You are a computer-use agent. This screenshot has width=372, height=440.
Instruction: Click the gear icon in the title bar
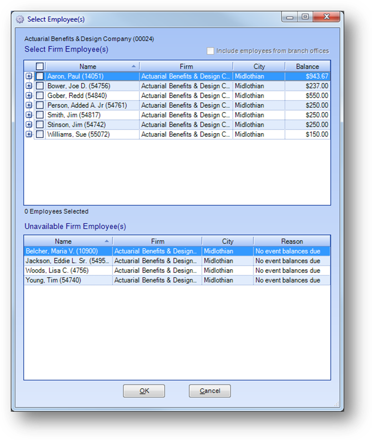click(x=20, y=20)
